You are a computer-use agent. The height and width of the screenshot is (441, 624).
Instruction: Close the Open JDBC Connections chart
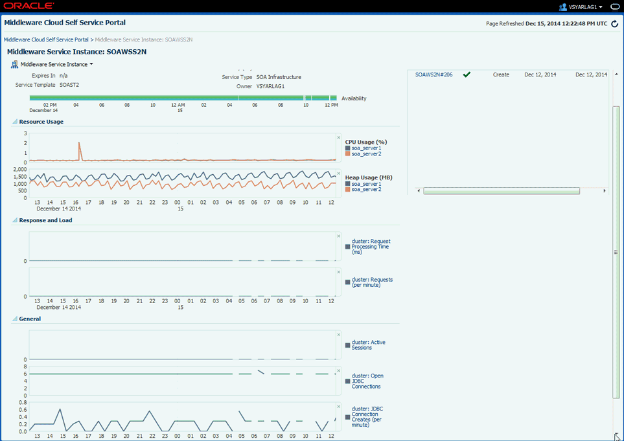click(339, 370)
